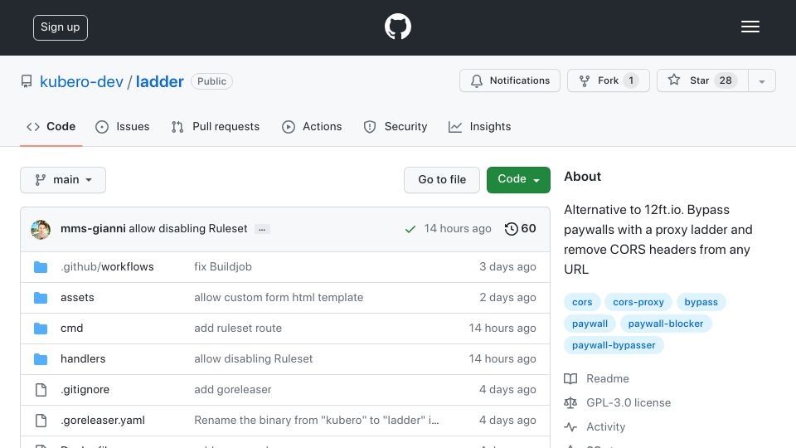Open the ladder repository link

(159, 81)
